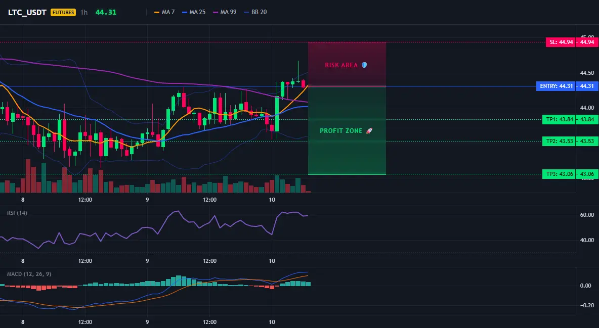The width and height of the screenshot is (599, 328).
Task: Click the MA 7 orange color marker
Action: click(157, 12)
